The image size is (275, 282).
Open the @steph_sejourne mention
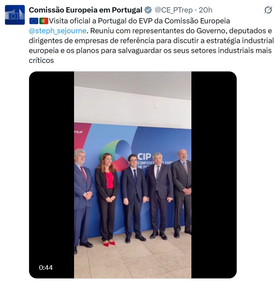coord(58,31)
